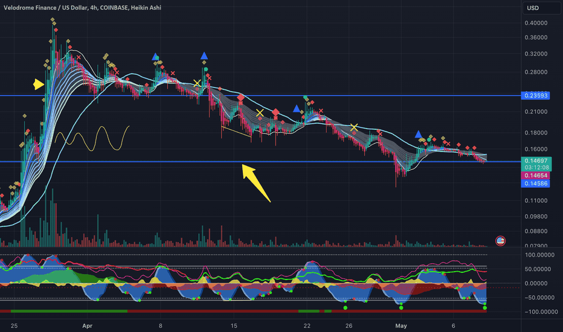Viewport: 563px width, 332px height.
Task: Click the 0.14697 current price label
Action: (x=536, y=161)
